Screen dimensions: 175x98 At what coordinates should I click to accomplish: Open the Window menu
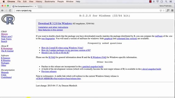point(70,2)
